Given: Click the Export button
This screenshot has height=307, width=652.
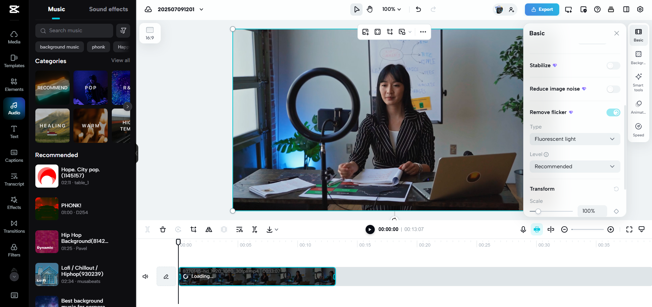Looking at the screenshot, I should (542, 9).
